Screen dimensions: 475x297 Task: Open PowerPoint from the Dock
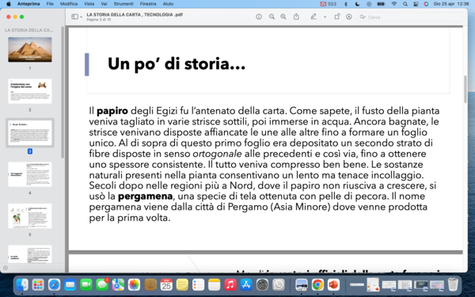pyautogui.click(x=333, y=284)
